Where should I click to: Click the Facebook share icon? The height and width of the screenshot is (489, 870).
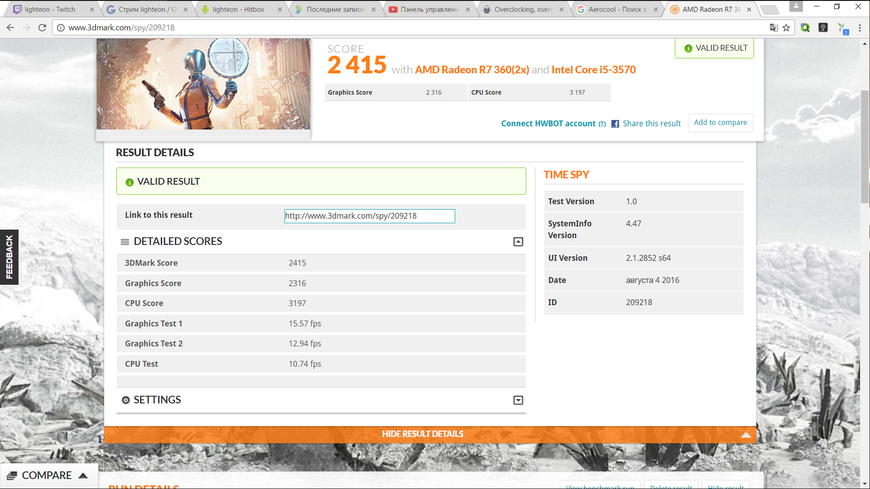[x=615, y=124]
